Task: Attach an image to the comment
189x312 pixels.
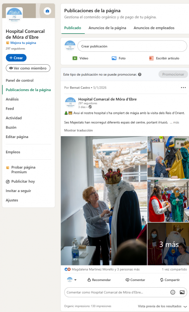Action: tap(182, 292)
